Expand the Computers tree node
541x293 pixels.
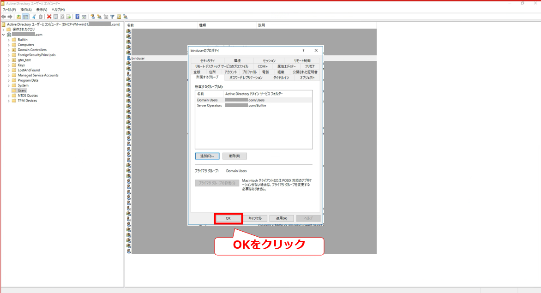(x=9, y=45)
